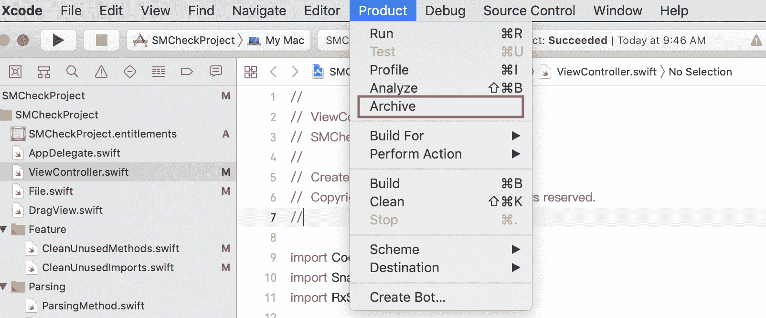Image resolution: width=766 pixels, height=318 pixels.
Task: Click the Run play button in toolbar
Action: pyautogui.click(x=58, y=40)
